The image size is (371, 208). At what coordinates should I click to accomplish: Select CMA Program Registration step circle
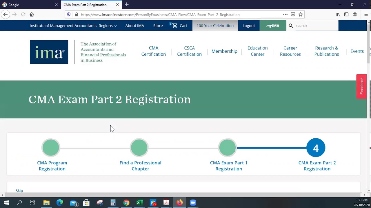[x=51, y=148]
